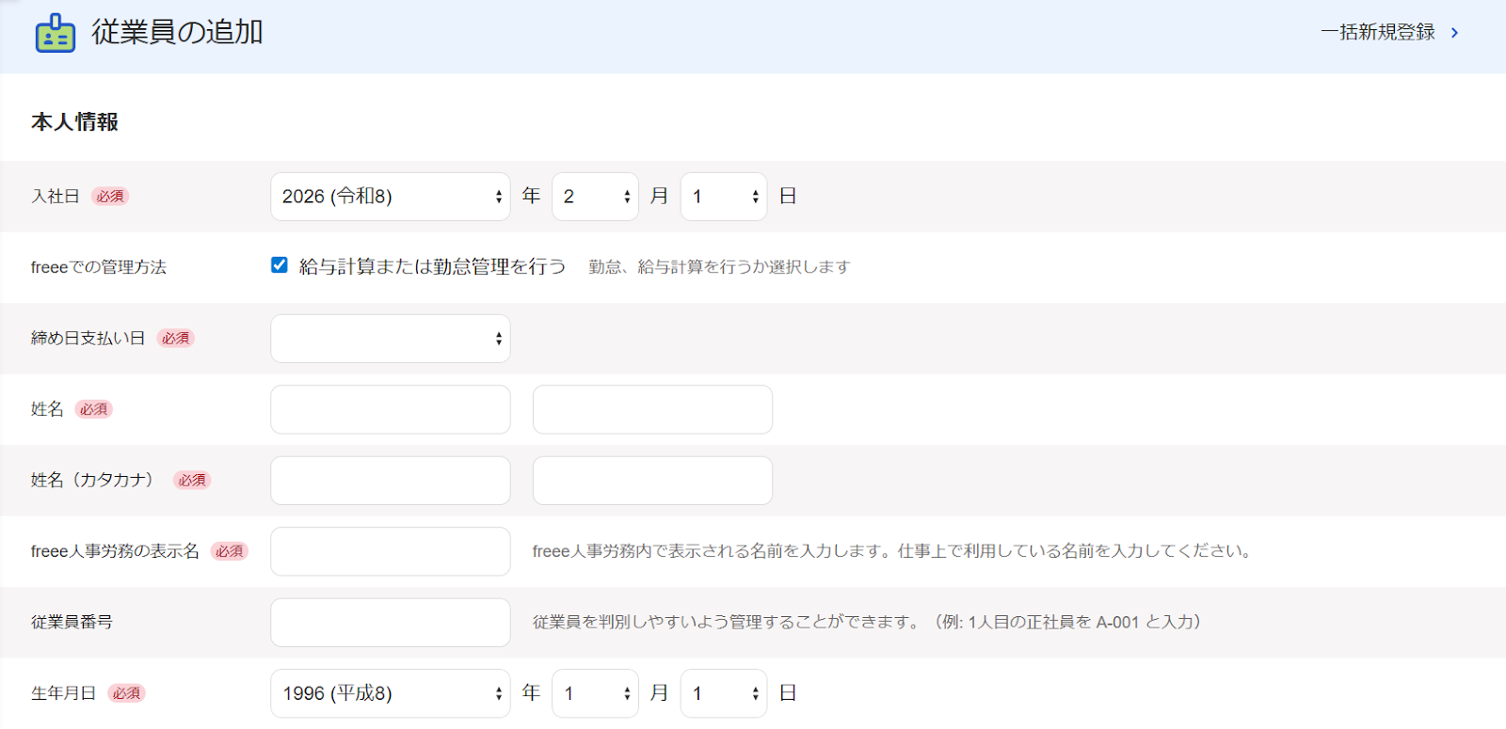Click the help text 従業員を判別しやすいよう管理する
Screen dimensions: 1506x729
pos(868,623)
